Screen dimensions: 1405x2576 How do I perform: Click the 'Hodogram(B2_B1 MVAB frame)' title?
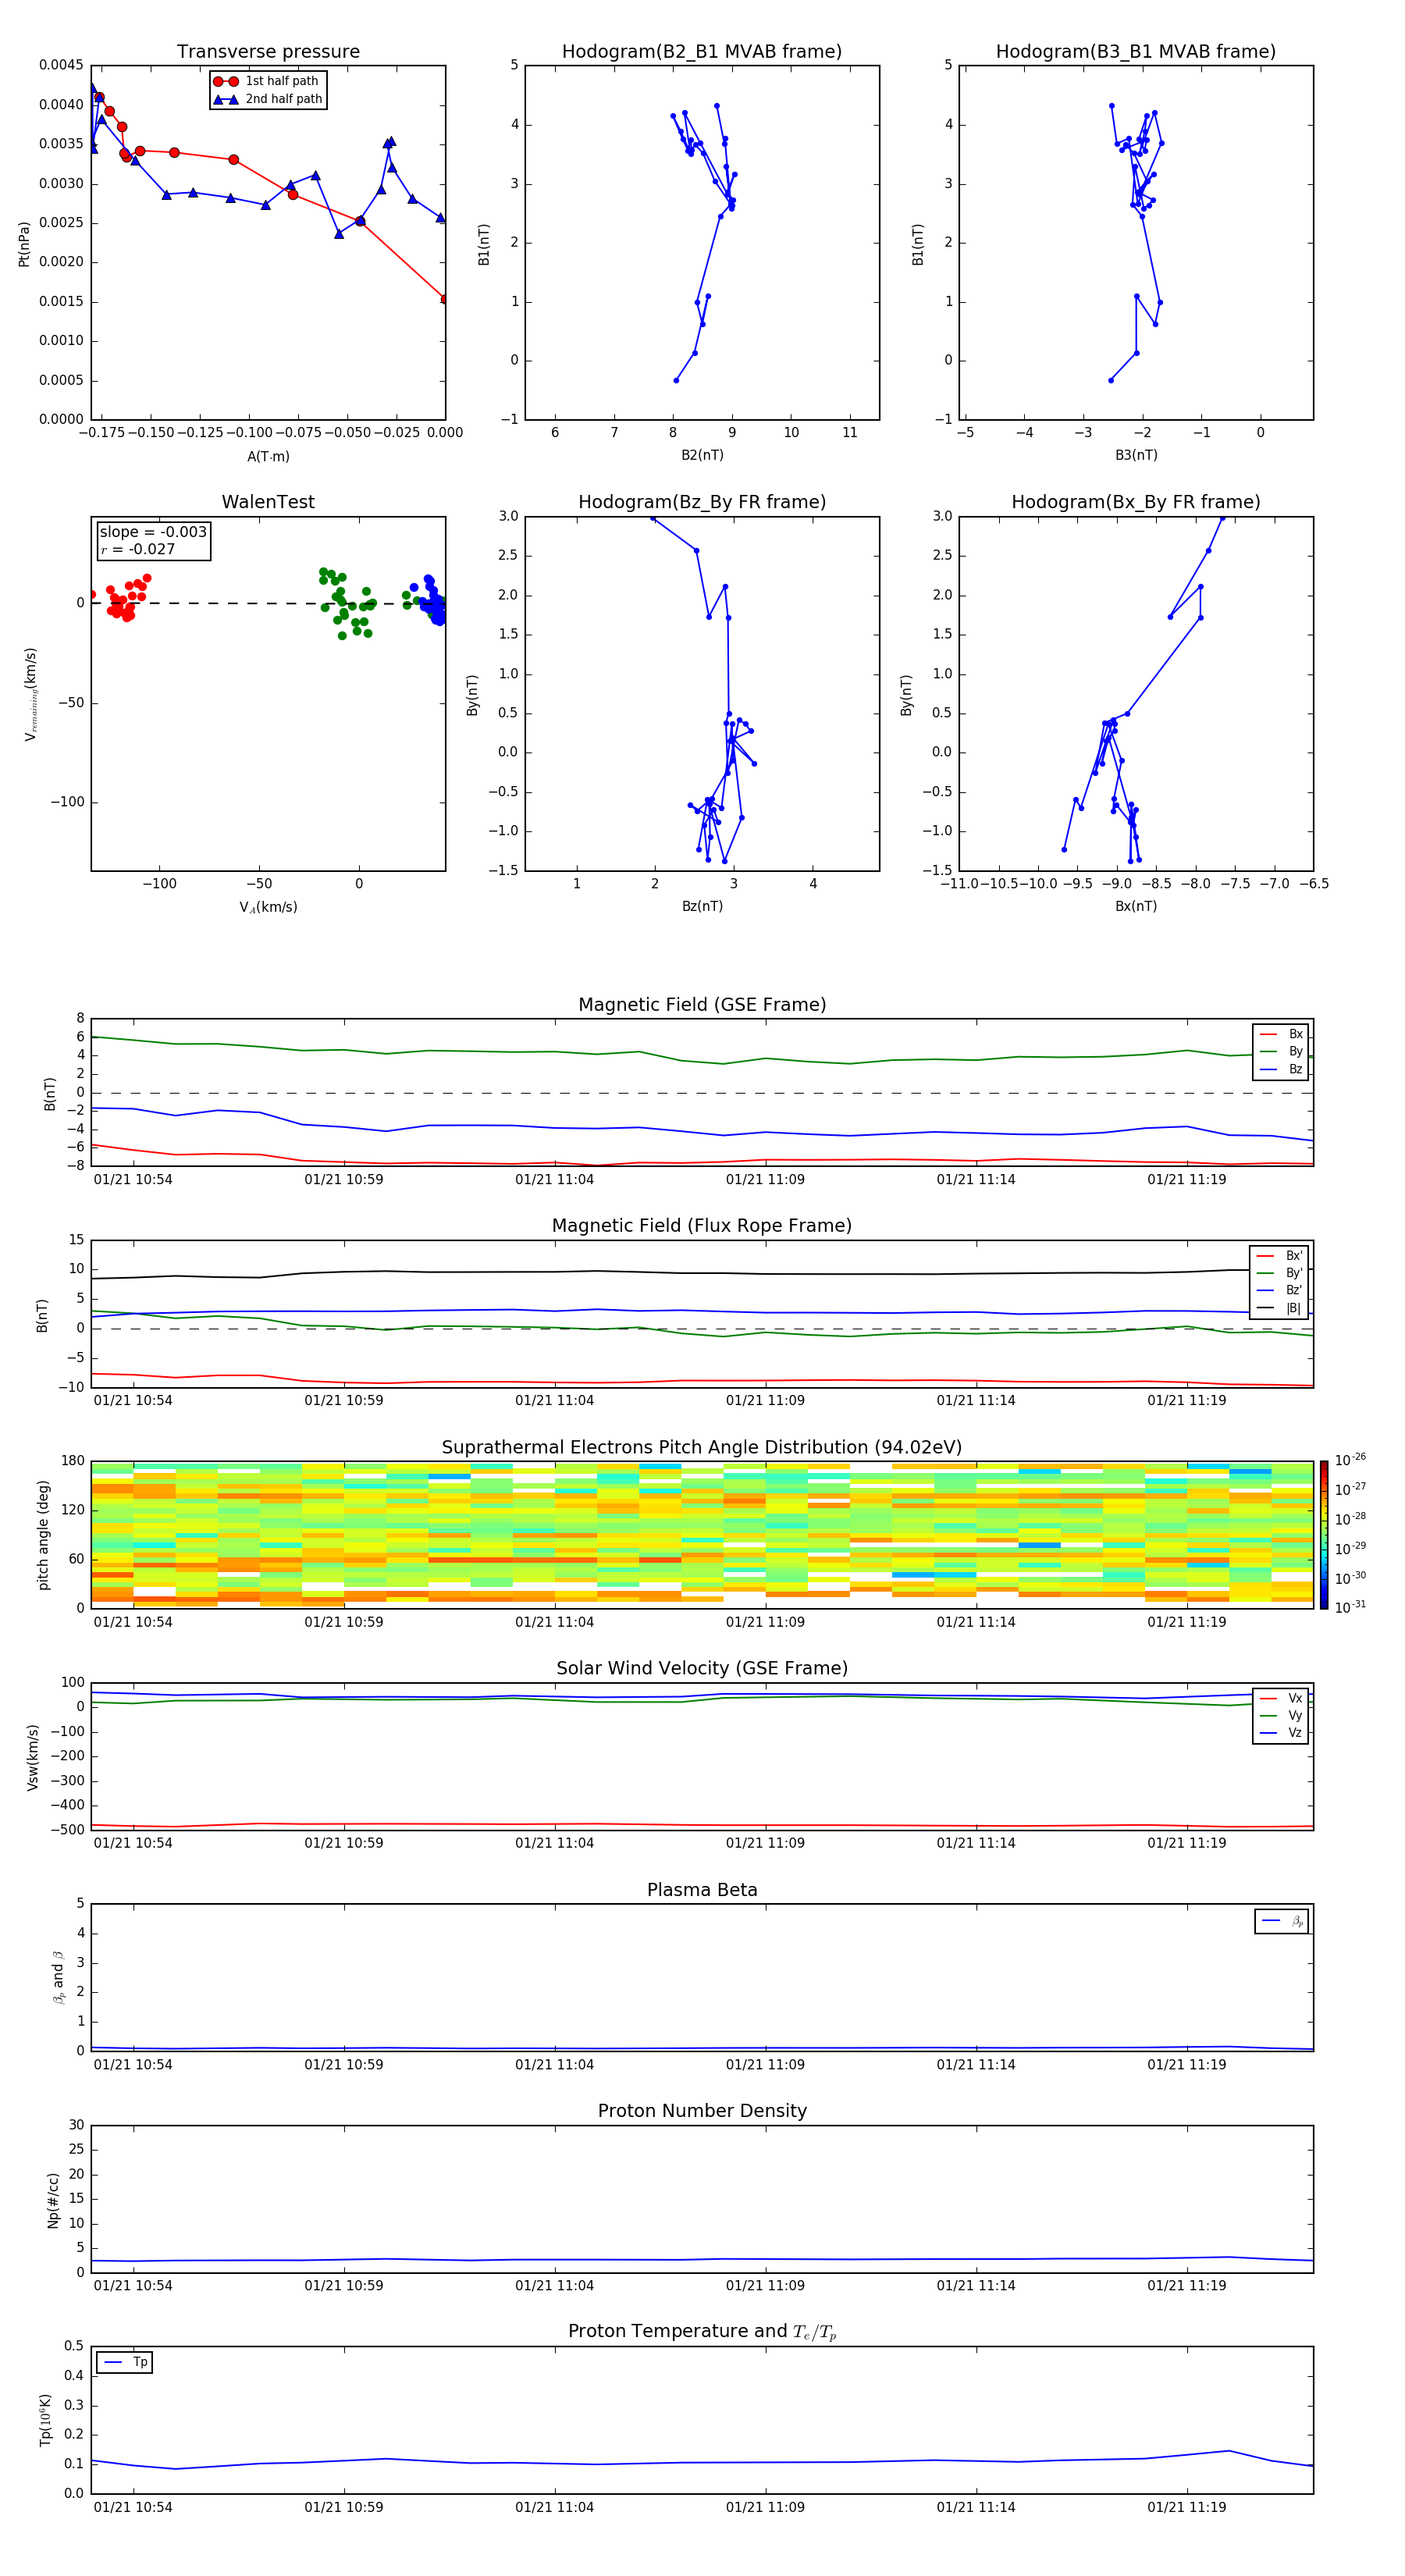(x=702, y=52)
